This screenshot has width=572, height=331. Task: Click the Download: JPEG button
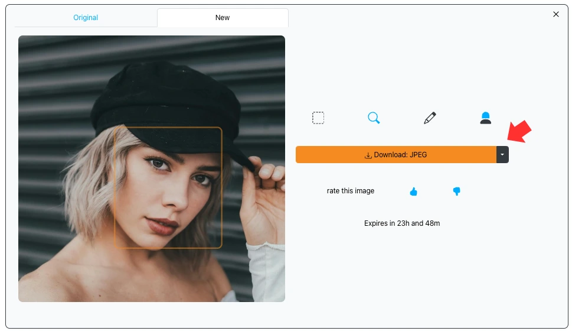(x=396, y=155)
